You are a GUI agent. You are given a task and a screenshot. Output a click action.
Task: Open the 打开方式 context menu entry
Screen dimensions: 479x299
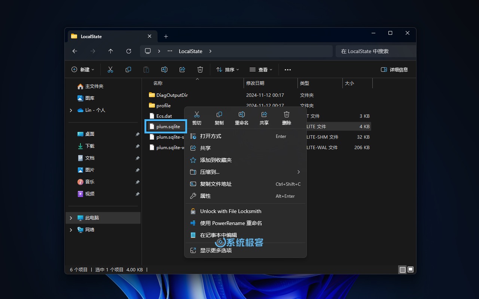[245, 136]
